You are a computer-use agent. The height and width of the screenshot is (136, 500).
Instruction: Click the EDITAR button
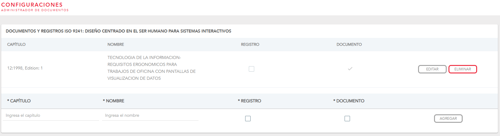tap(432, 69)
